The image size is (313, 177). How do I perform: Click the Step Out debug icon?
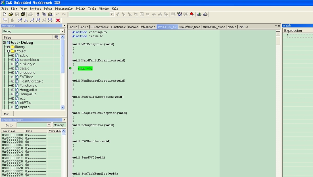32,20
